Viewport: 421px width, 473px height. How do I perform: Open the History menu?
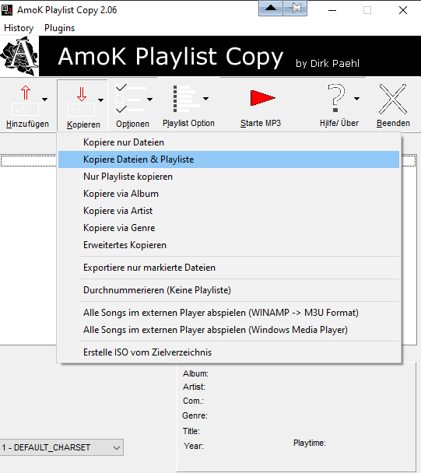pos(19,28)
